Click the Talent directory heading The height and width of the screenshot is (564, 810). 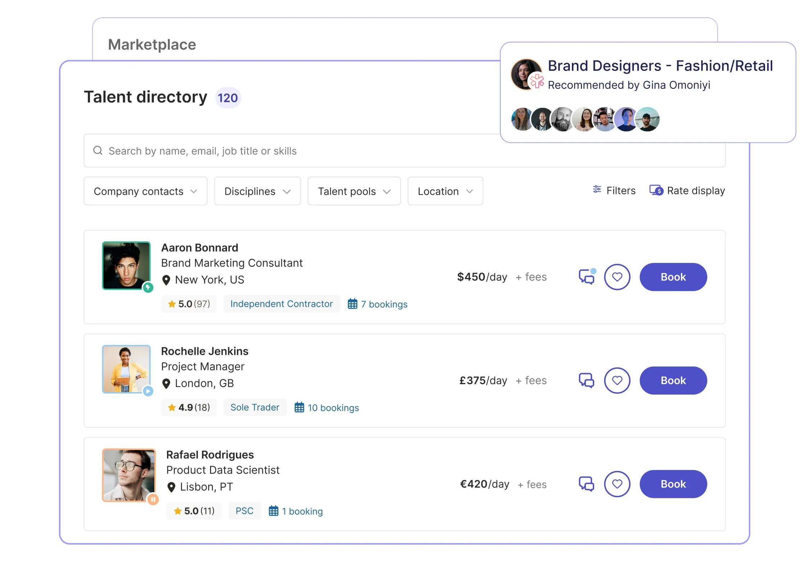click(146, 97)
